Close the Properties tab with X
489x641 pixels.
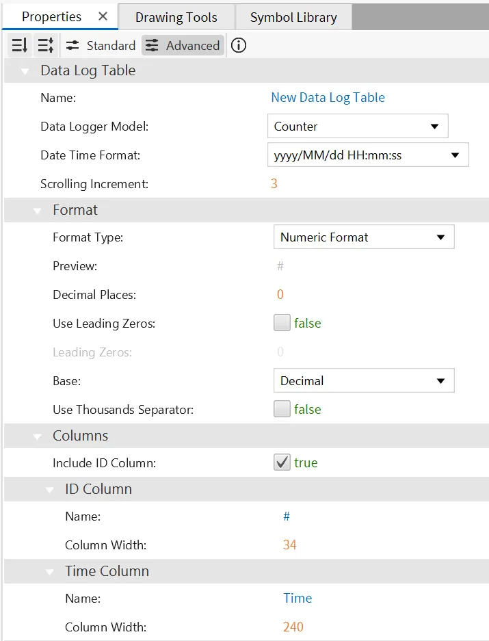[103, 16]
